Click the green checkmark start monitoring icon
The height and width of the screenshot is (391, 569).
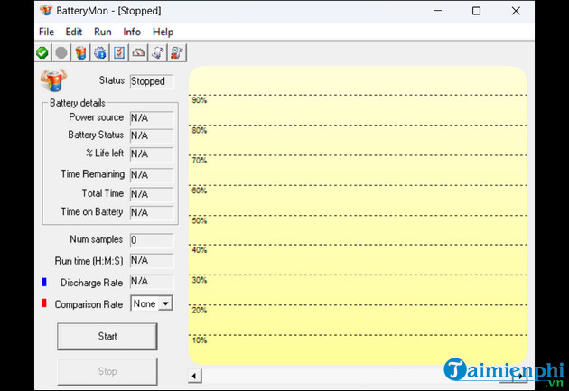click(x=42, y=53)
